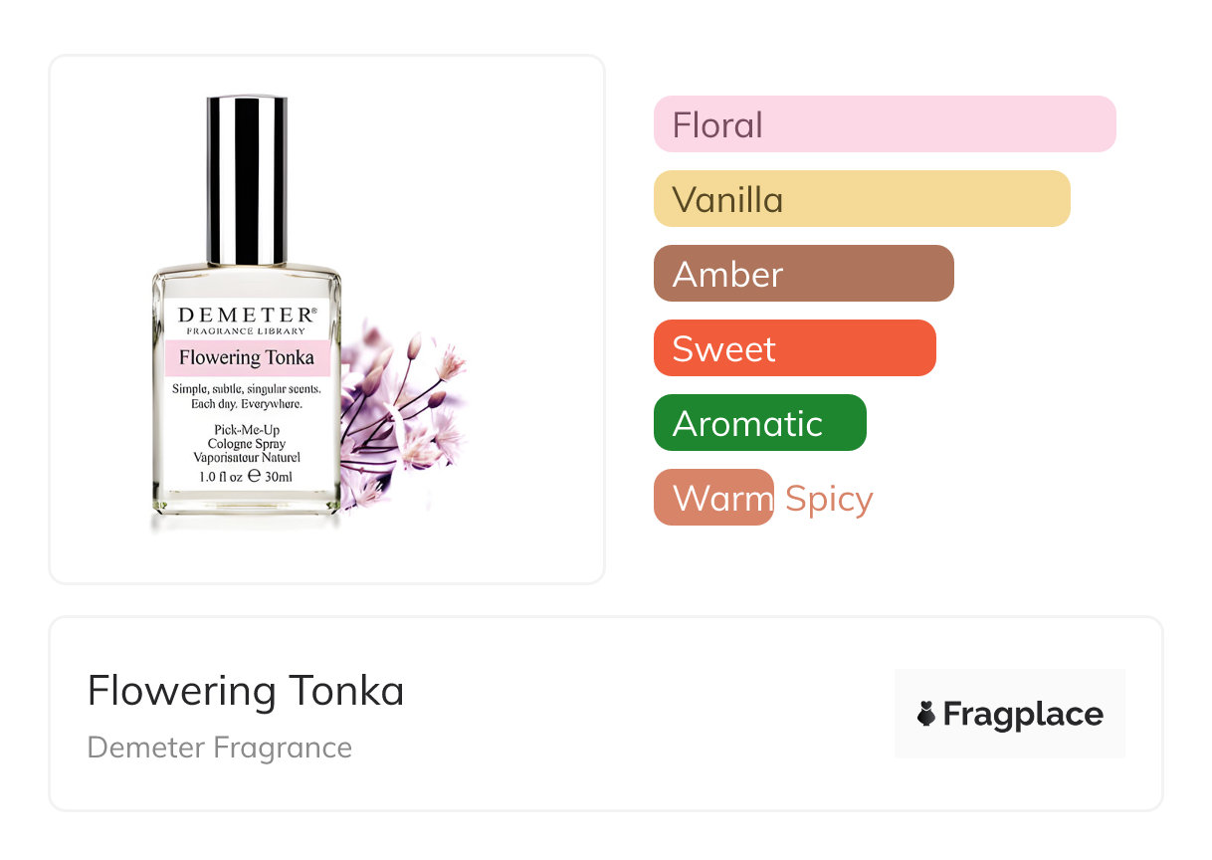Click the Flowering Tonka title text

point(246,691)
